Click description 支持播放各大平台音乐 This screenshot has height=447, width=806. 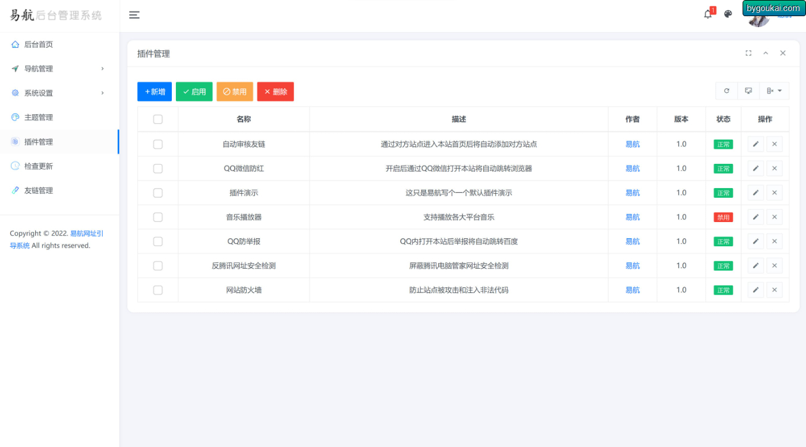[459, 217]
